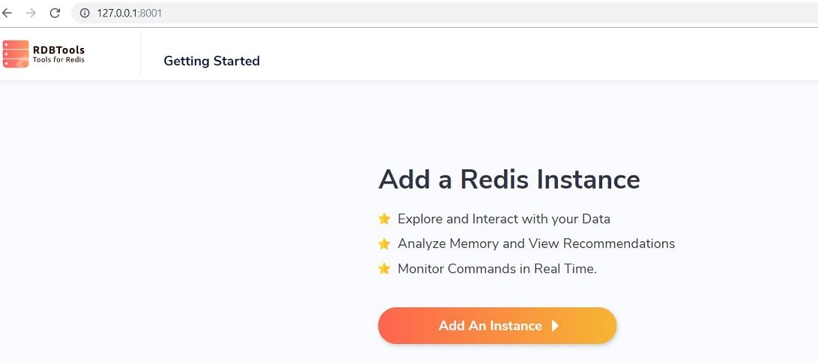Click the Explore and Interact with your Data text
Image resolution: width=818 pixels, height=362 pixels.
coord(504,219)
